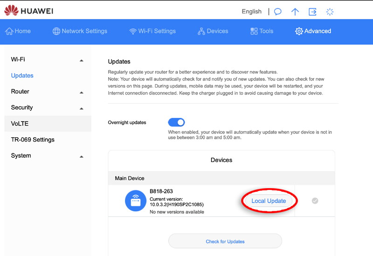Click the No new versions available text
Image resolution: width=373 pixels, height=256 pixels.
pos(177,212)
